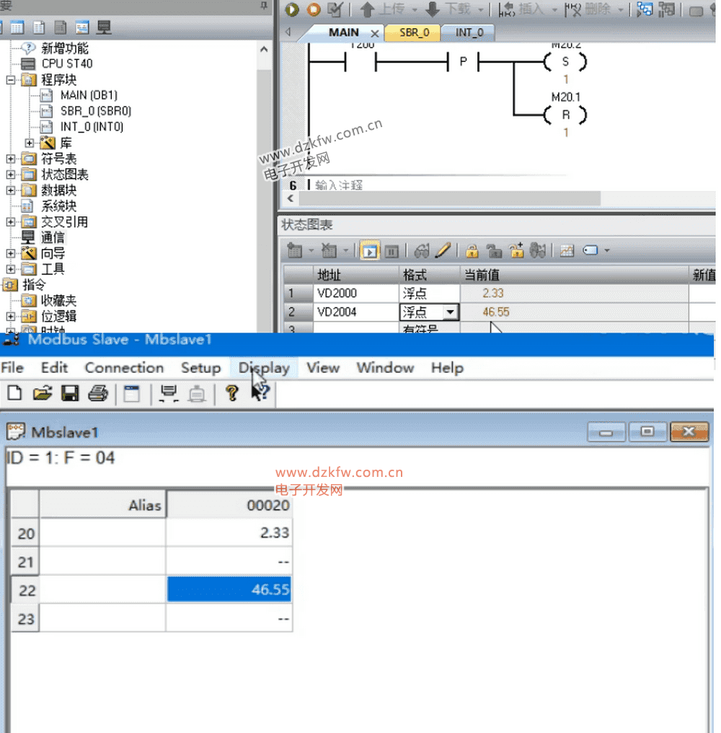Select register 20 value cell 2.33

pyautogui.click(x=229, y=532)
